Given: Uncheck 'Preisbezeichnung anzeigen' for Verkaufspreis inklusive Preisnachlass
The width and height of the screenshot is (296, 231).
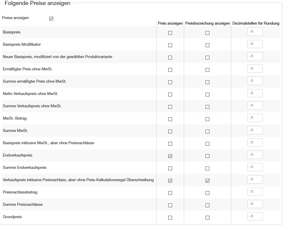Looking at the screenshot, I should pos(208,181).
